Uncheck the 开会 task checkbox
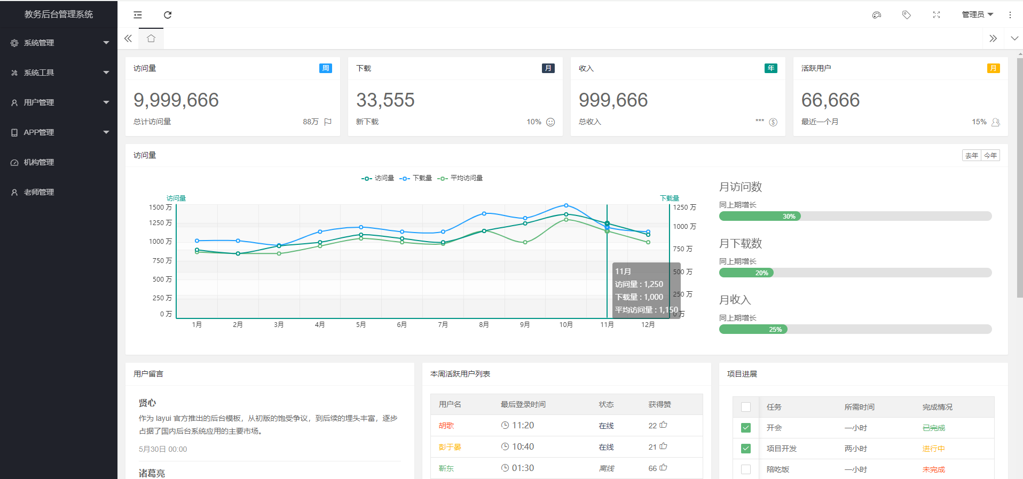This screenshot has height=479, width=1023. point(746,428)
